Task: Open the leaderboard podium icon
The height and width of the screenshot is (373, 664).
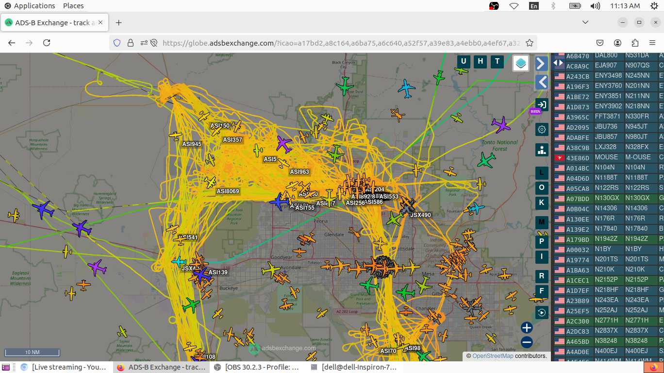Action: click(x=542, y=150)
